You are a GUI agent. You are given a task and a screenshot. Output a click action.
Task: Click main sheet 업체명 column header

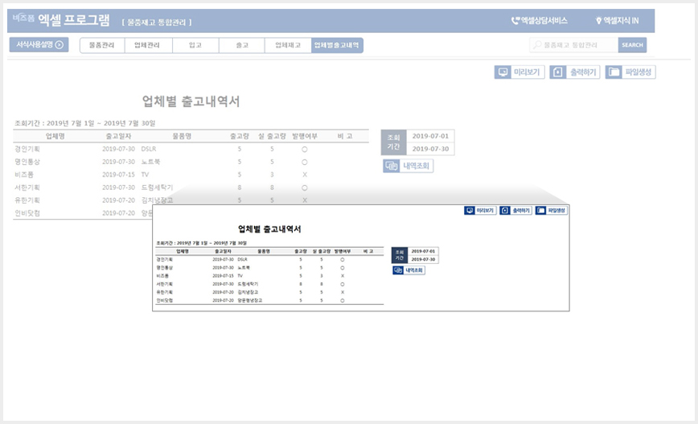tap(55, 136)
